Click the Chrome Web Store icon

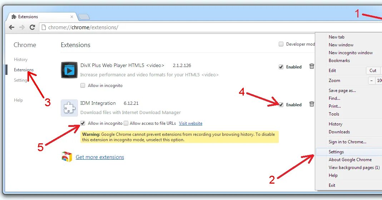click(67, 157)
